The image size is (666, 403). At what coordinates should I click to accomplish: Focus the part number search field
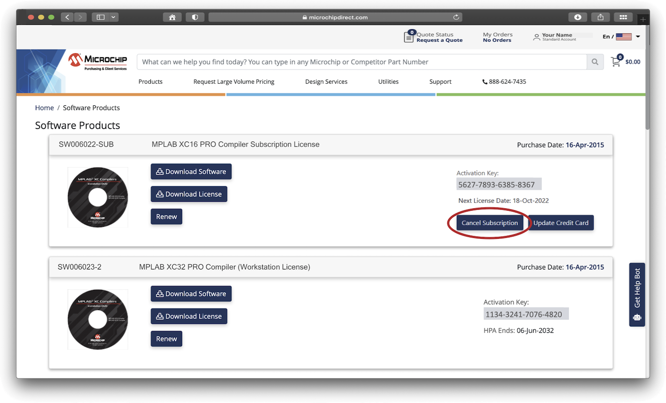point(361,62)
